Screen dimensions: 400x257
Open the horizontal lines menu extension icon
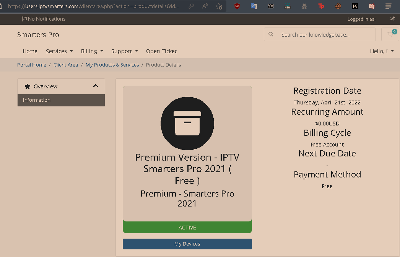pyautogui.click(x=388, y=6)
